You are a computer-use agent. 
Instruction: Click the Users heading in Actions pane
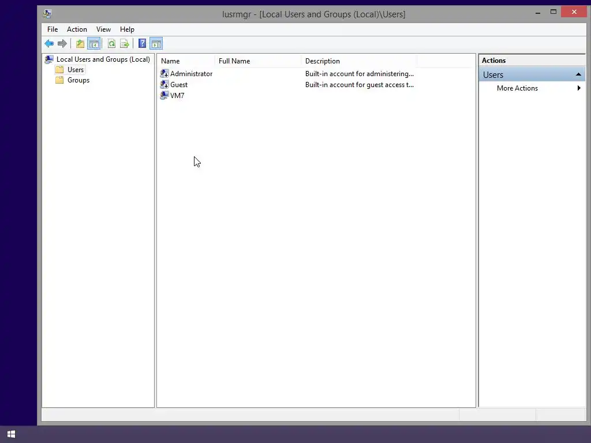pyautogui.click(x=493, y=74)
